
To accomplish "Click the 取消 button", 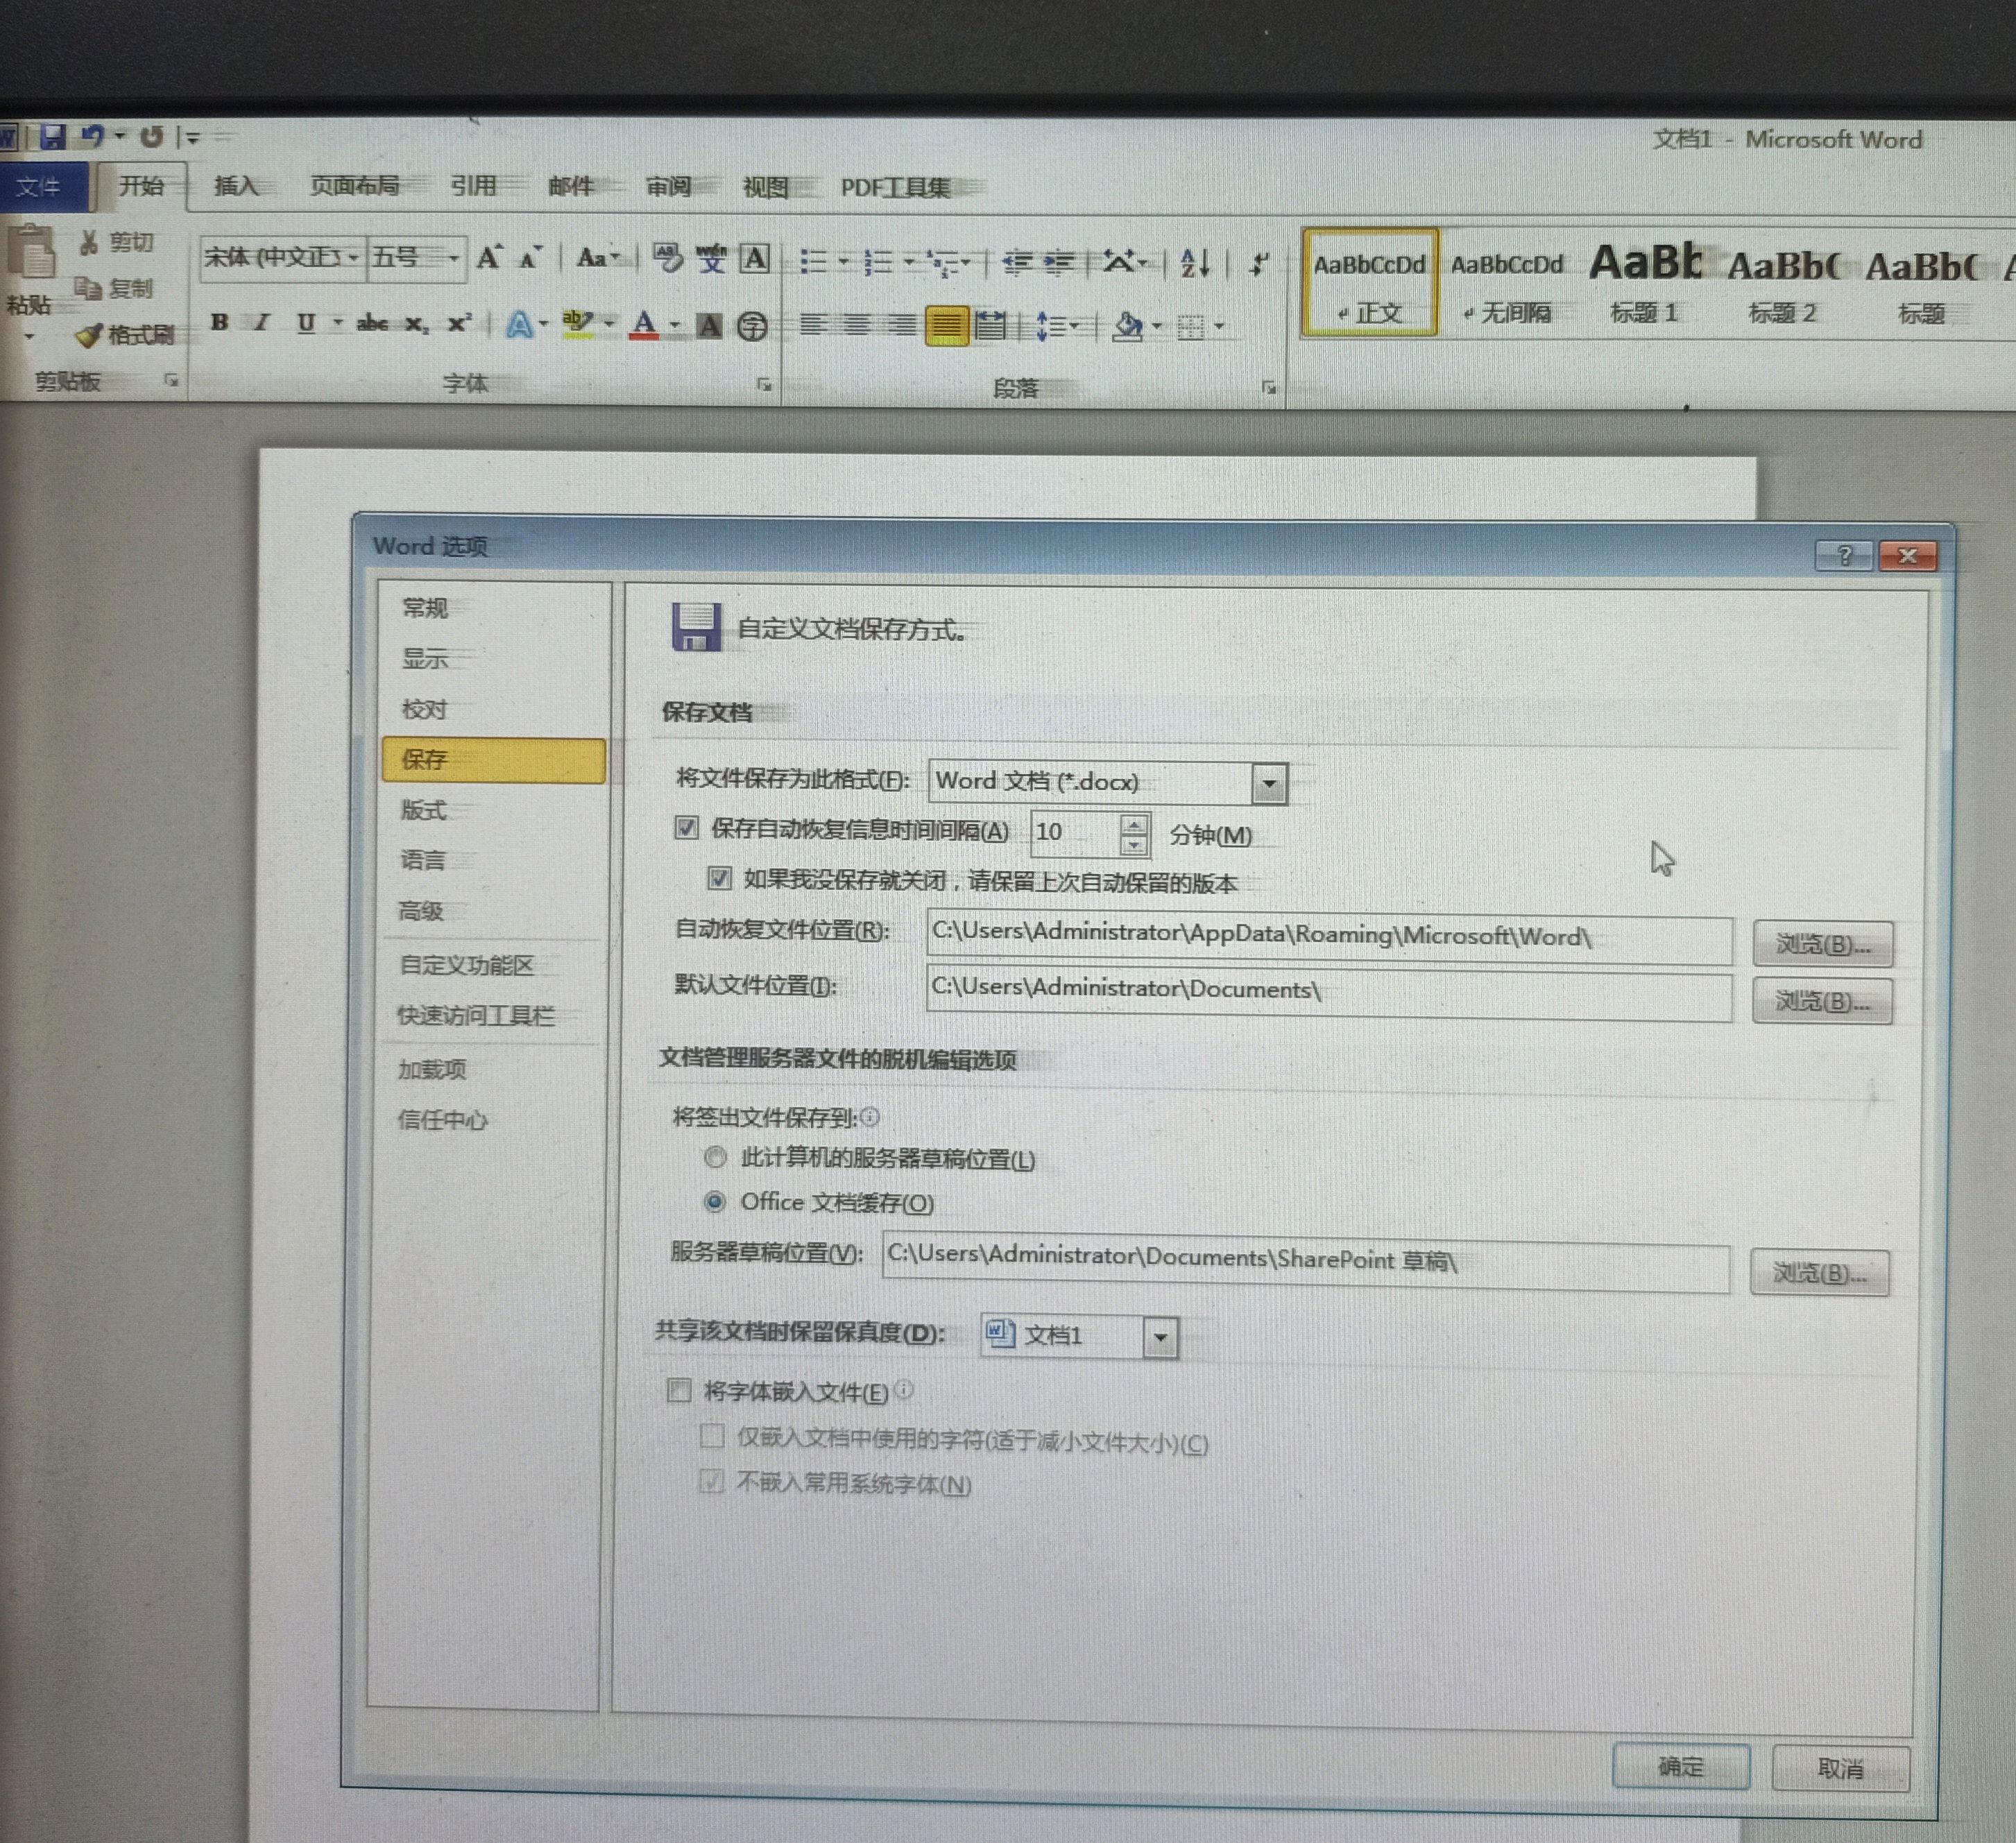I will (x=1840, y=1769).
